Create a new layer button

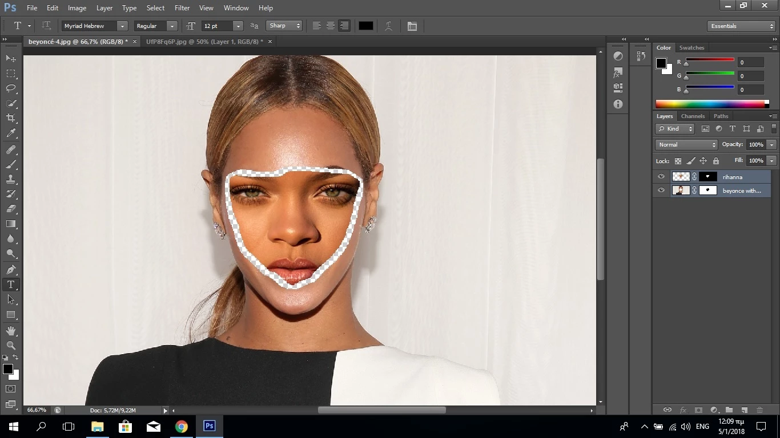pos(744,410)
